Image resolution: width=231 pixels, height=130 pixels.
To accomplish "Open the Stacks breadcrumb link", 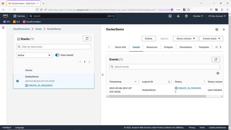I will [39, 29].
